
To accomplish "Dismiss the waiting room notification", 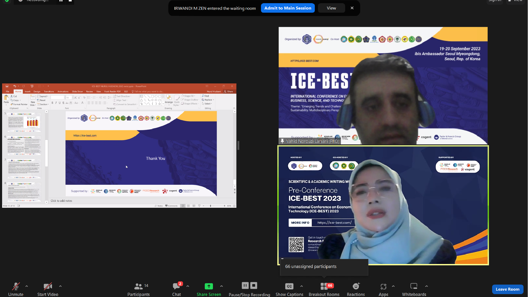I will tap(352, 8).
